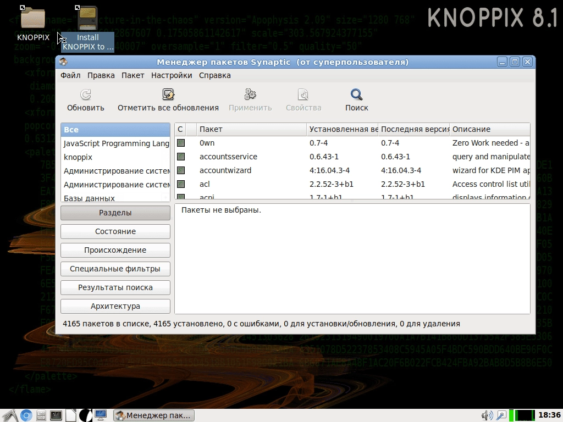Select the acl package name
The height and width of the screenshot is (422, 563).
[205, 184]
